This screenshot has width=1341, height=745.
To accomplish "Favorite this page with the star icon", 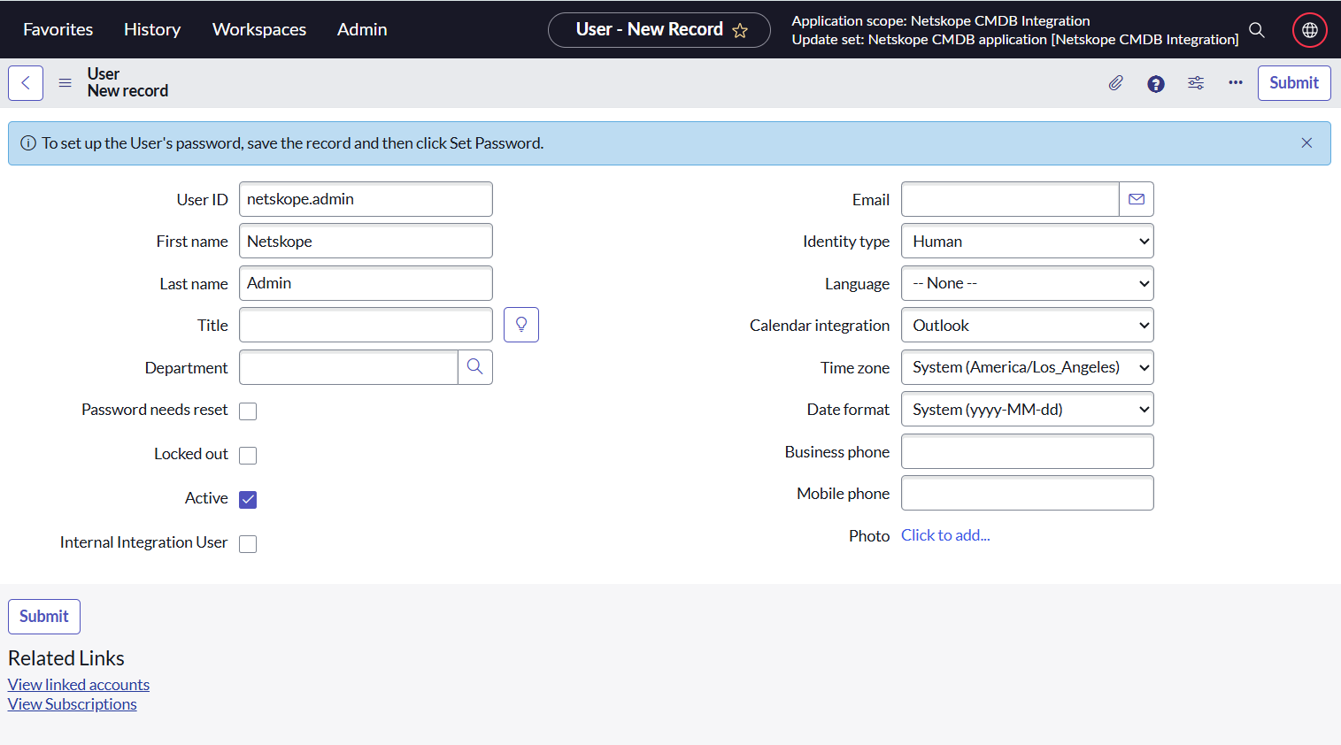I will click(x=740, y=31).
